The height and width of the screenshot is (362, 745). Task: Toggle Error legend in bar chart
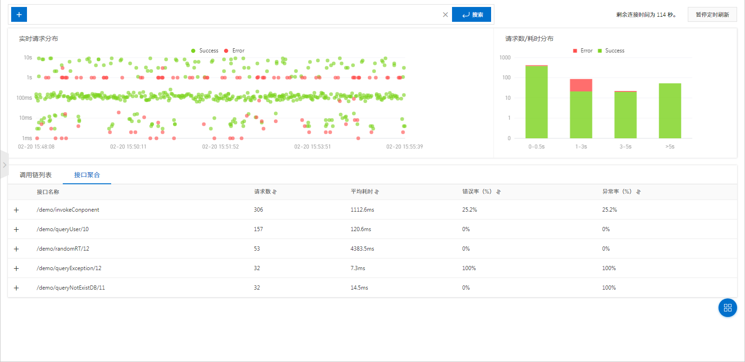[583, 51]
